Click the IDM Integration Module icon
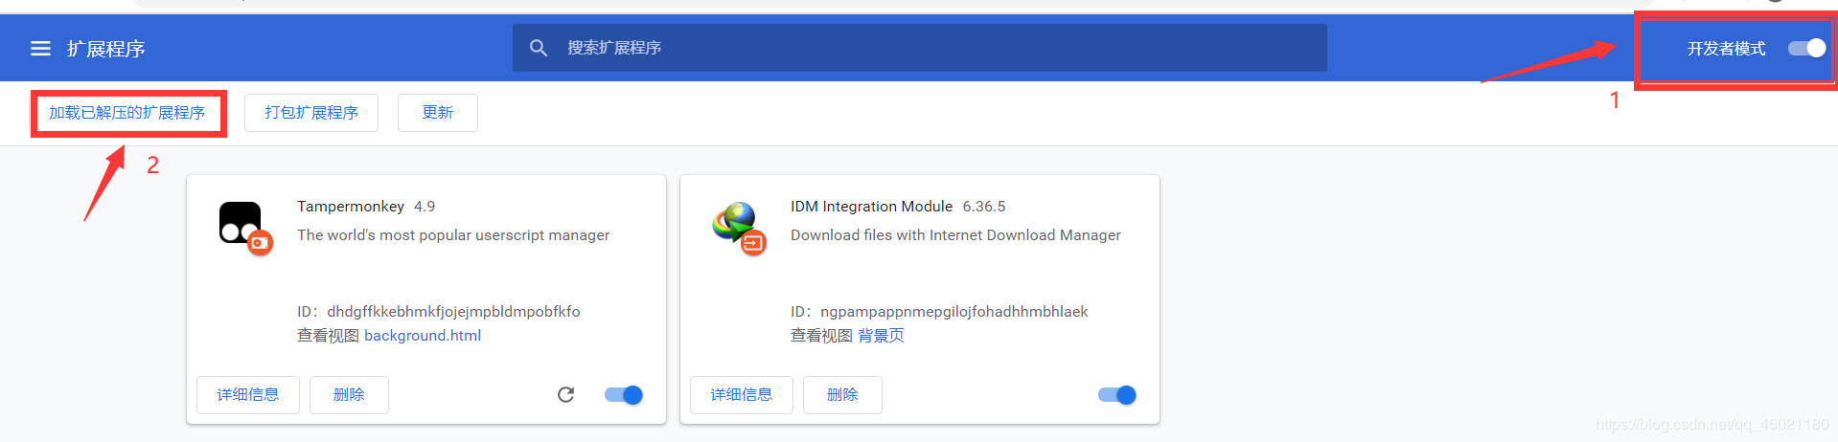Screen dimensions: 1838x442 click(x=739, y=228)
